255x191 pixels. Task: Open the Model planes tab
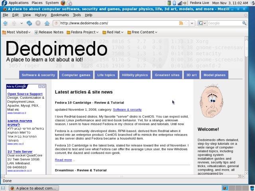[x=214, y=75]
